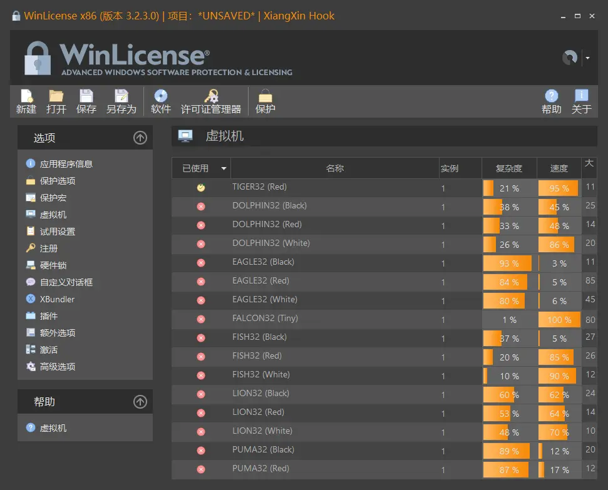Screen dimensions: 608x490
Task: Click the round logo icon in header
Action: point(570,58)
